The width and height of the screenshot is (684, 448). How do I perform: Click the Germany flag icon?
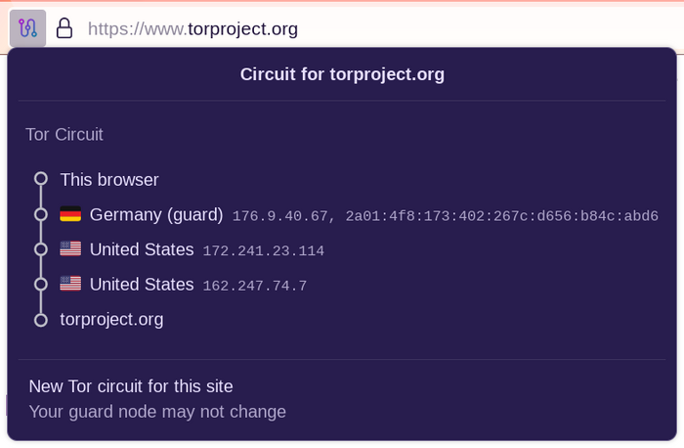click(70, 214)
